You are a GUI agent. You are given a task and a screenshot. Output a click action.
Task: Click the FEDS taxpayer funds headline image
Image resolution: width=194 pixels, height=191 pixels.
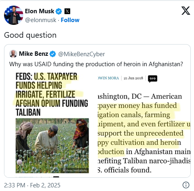coord(52,94)
